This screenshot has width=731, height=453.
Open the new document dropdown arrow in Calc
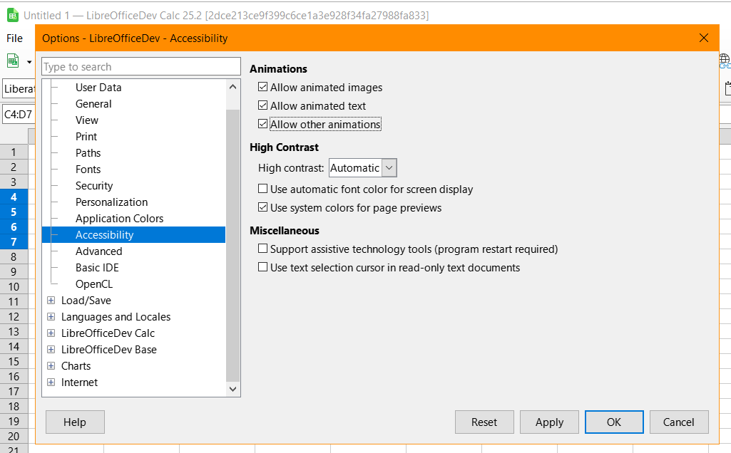click(29, 62)
